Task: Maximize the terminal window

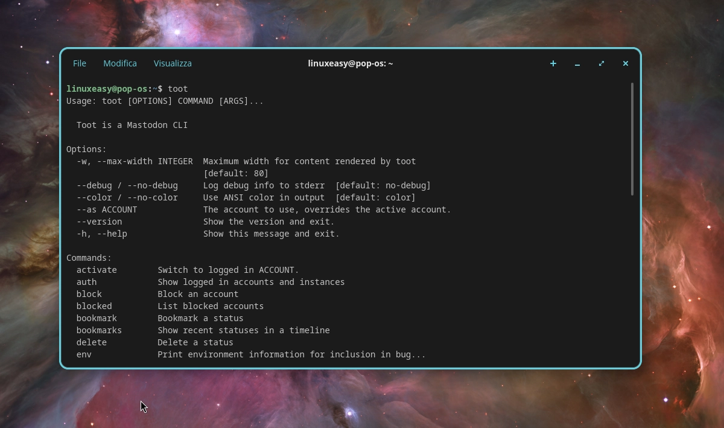Action: (602, 63)
